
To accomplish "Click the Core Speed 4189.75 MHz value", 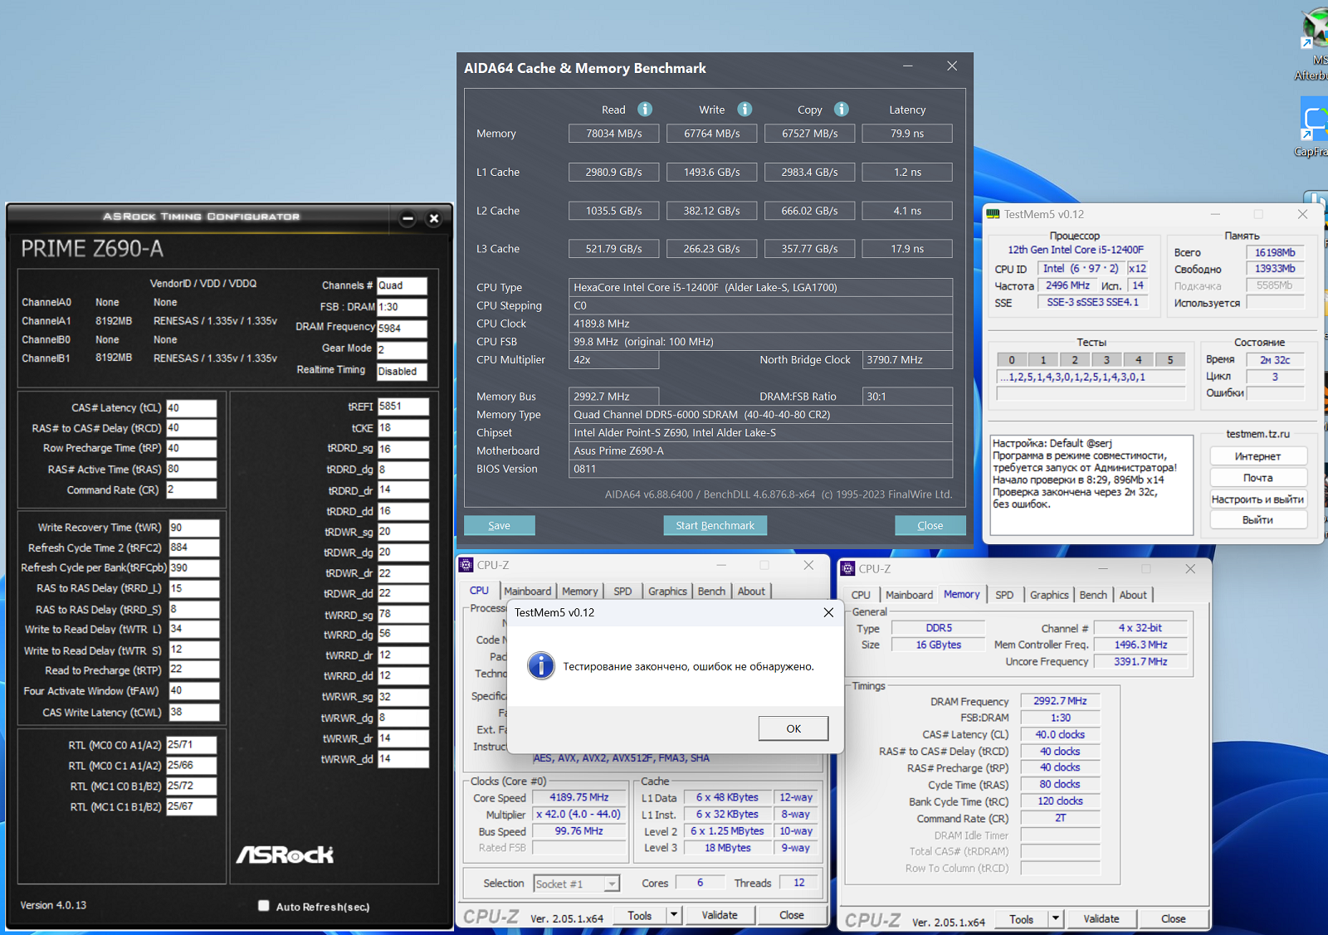I will [x=579, y=797].
